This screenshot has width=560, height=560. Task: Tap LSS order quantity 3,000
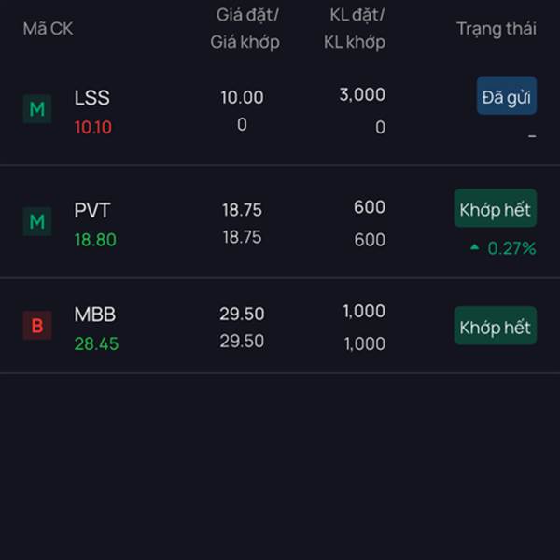click(x=362, y=95)
